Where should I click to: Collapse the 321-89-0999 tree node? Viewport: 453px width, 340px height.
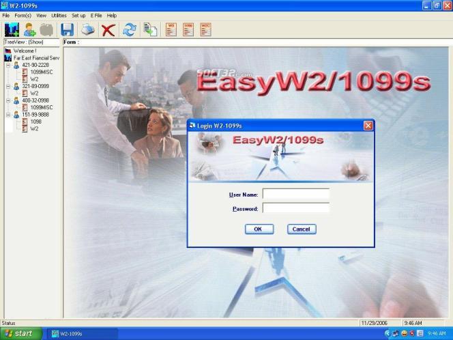[8, 87]
